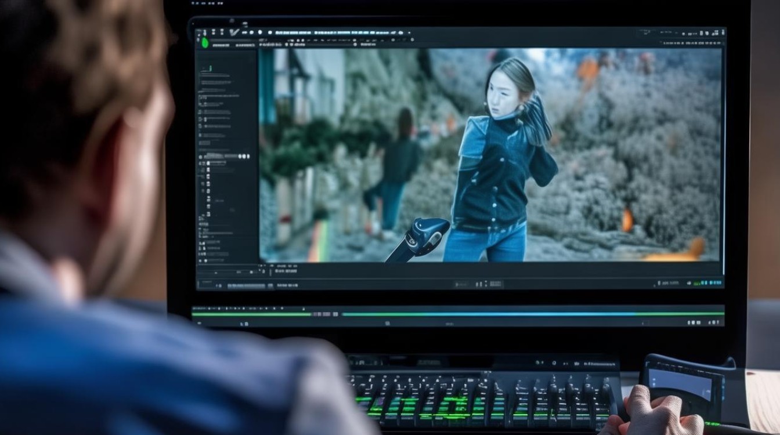
Task: Click the green oval icon in top-left corner
Action: (204, 42)
